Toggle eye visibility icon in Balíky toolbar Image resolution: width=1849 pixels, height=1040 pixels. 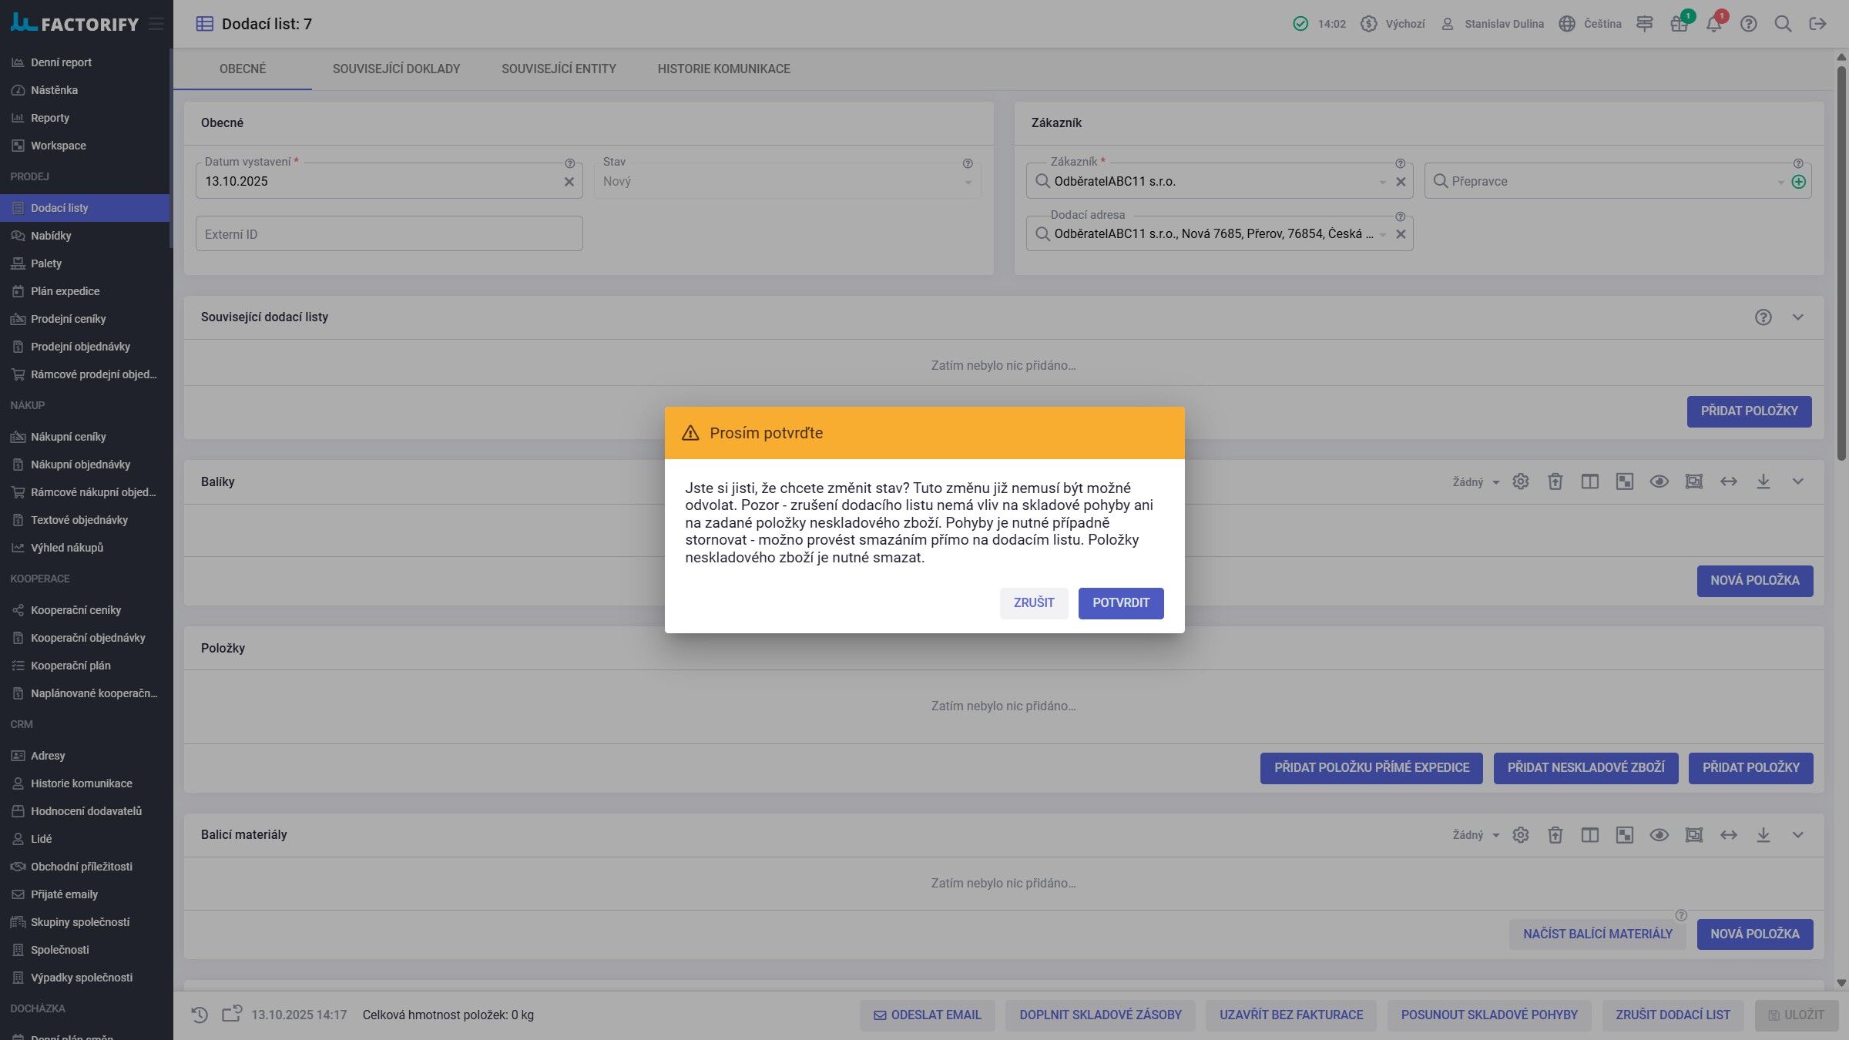coord(1659,481)
